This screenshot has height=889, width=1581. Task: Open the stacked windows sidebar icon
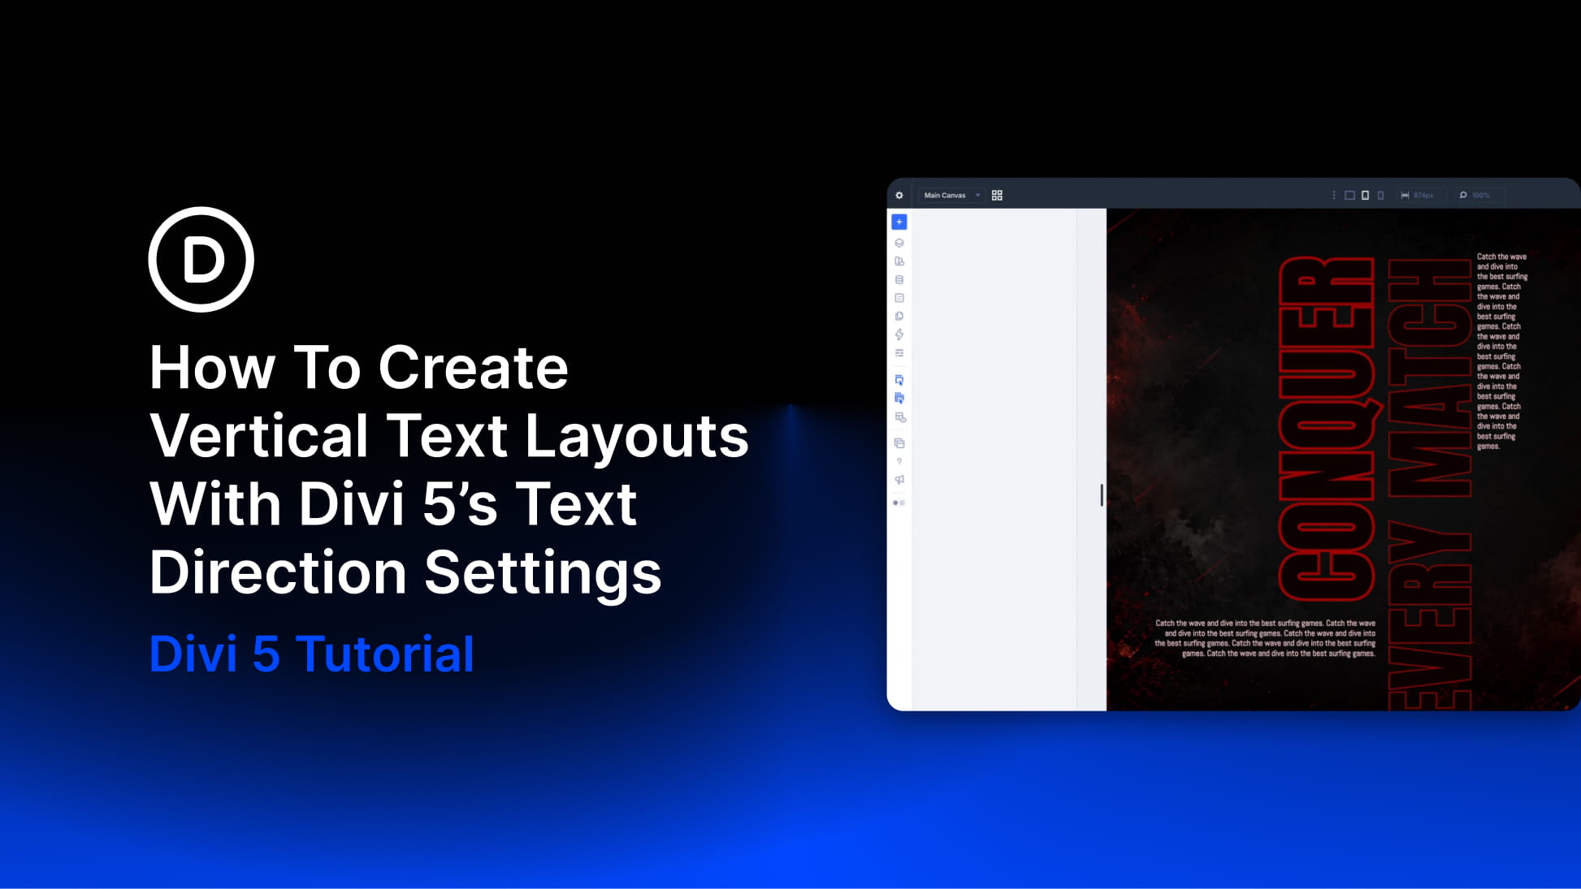(899, 443)
